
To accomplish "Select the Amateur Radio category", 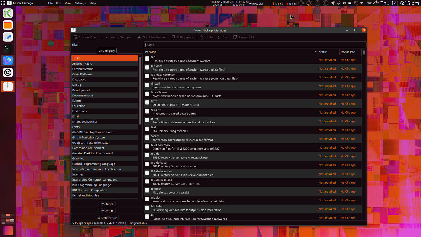I will 104,63.
